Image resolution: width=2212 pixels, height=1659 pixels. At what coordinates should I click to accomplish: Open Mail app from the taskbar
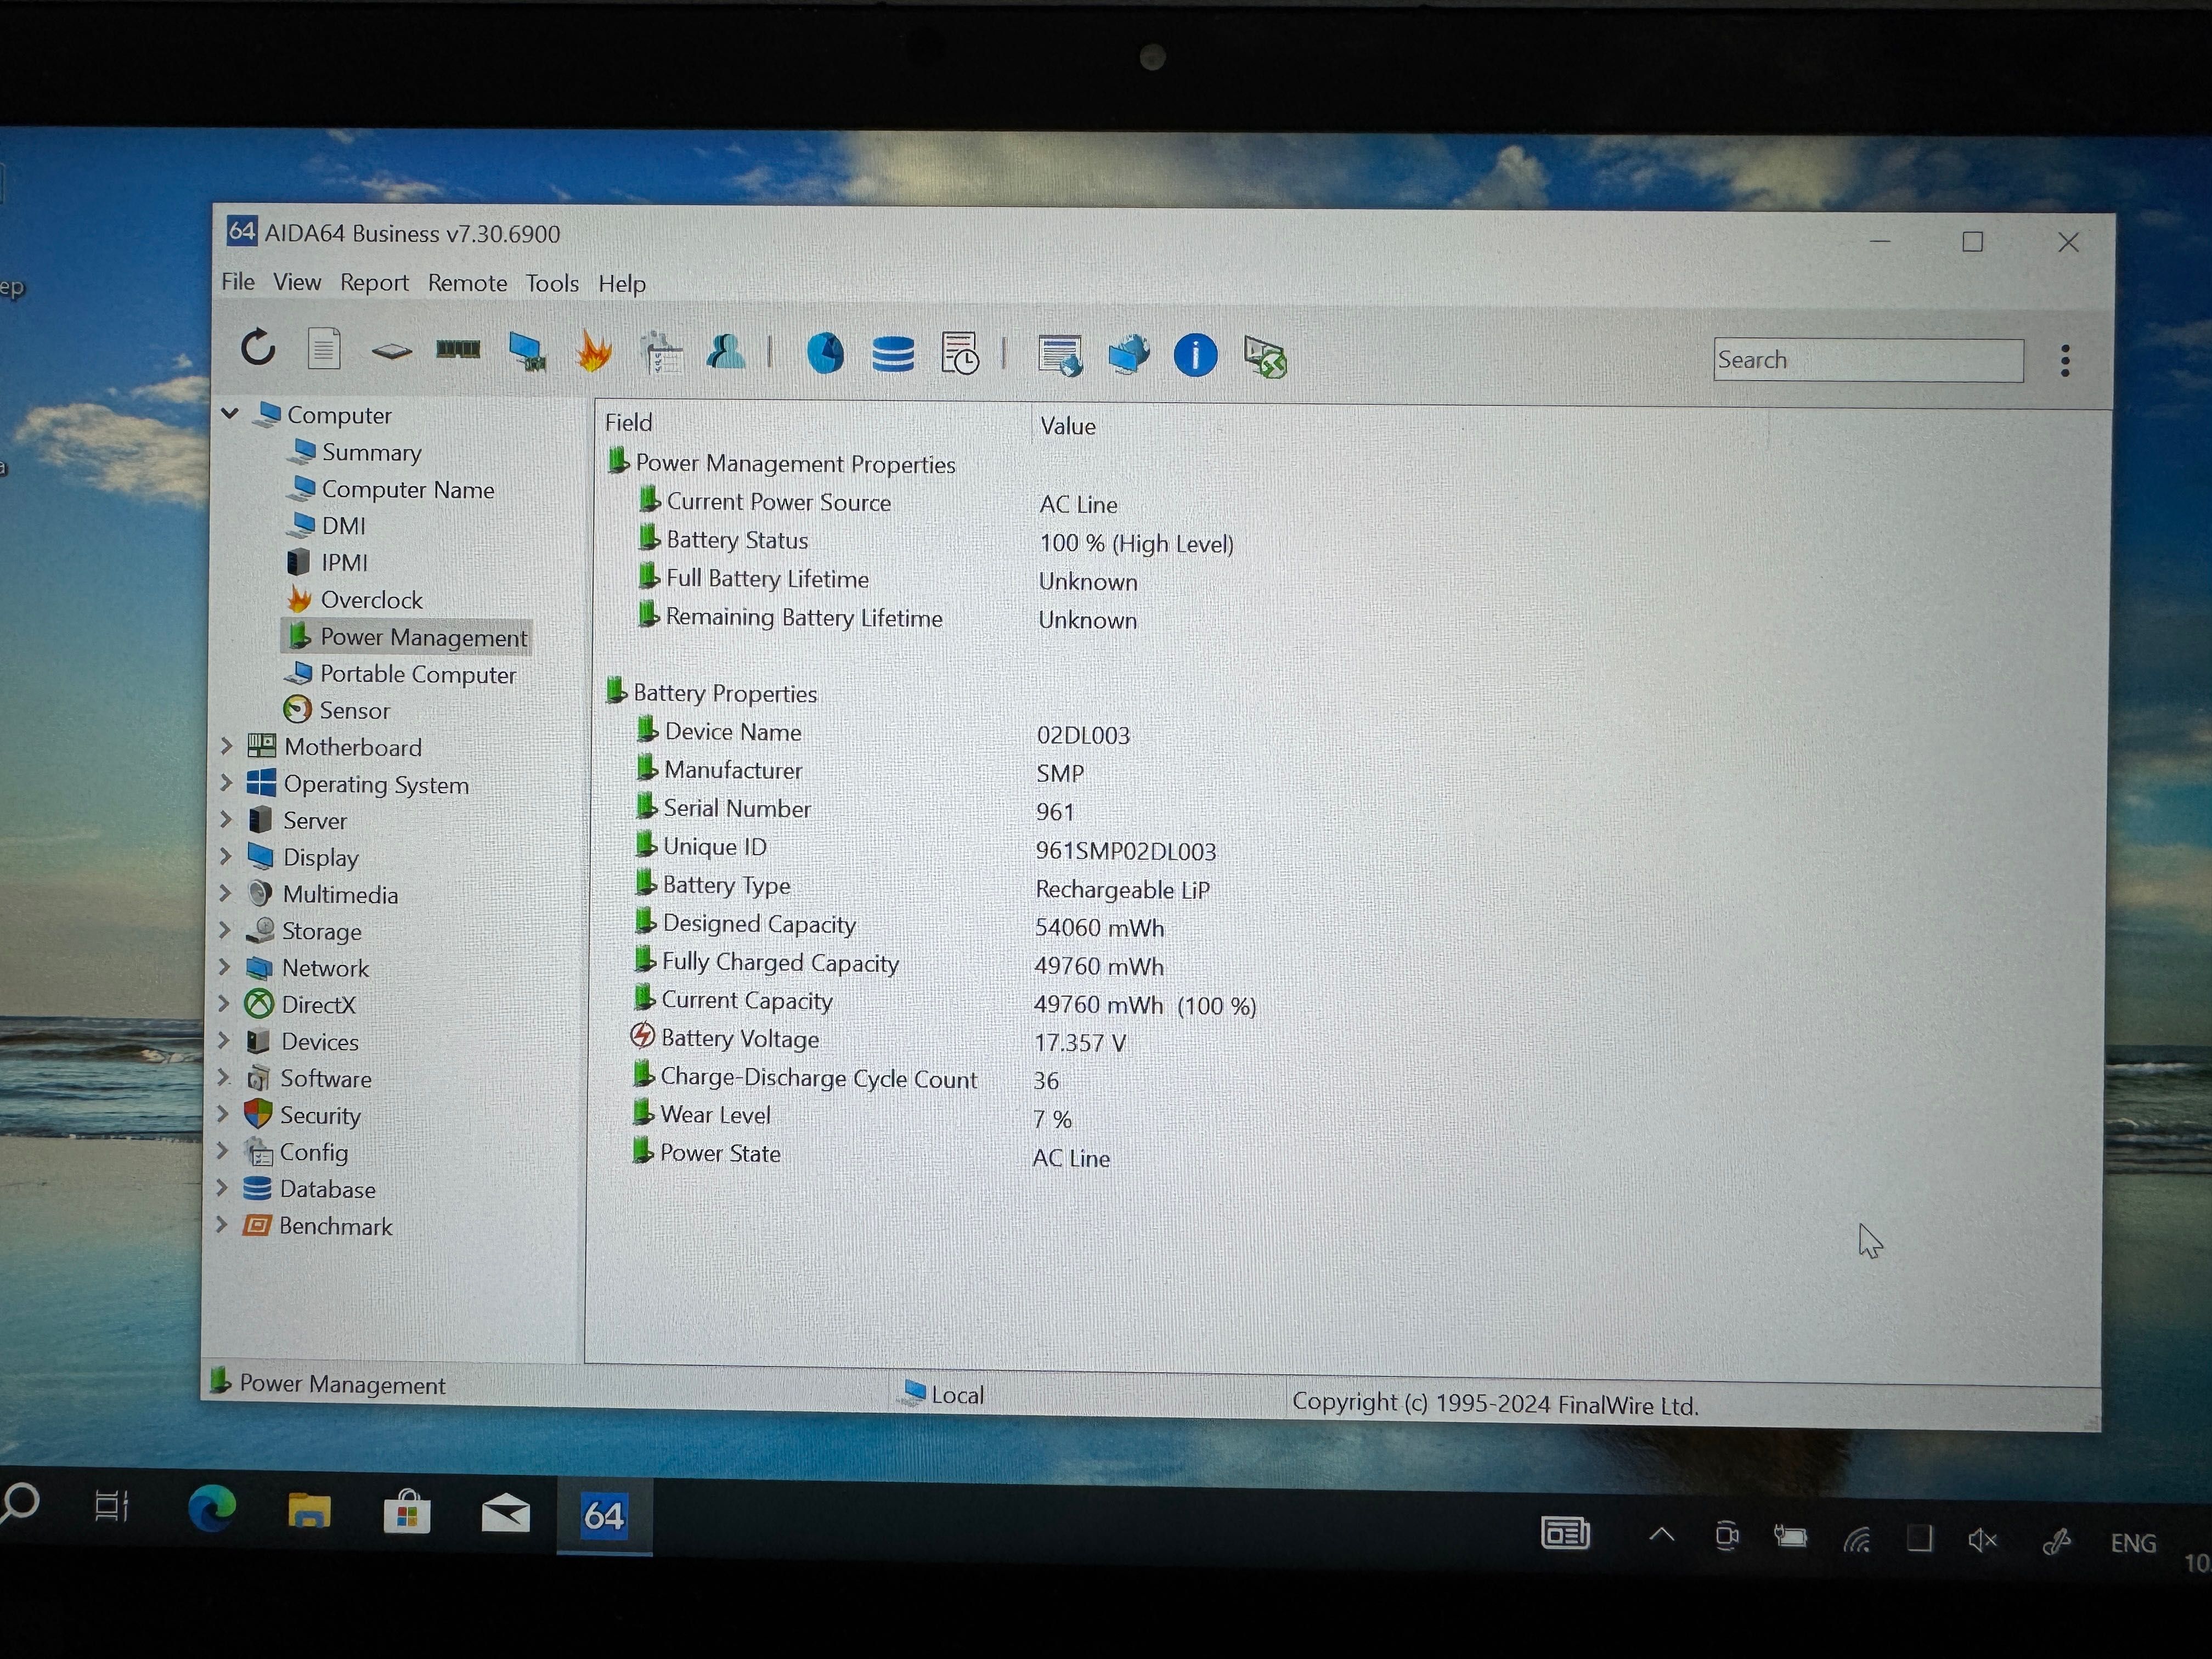(x=506, y=1513)
